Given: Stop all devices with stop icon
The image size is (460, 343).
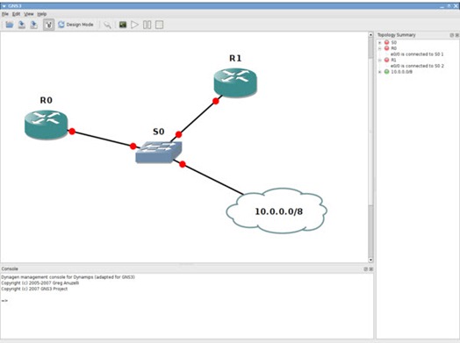Looking at the screenshot, I should coord(159,25).
